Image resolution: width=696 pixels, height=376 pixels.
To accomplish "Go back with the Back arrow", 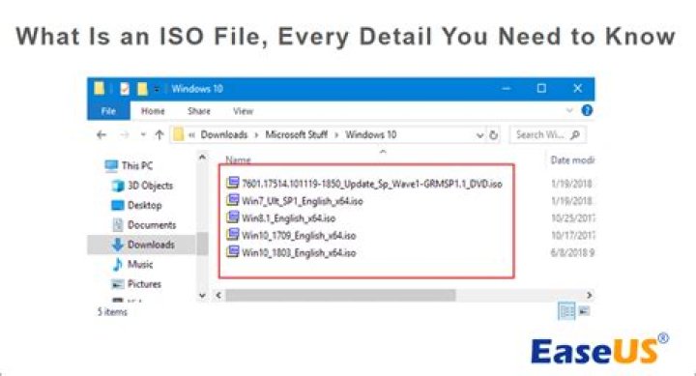I will click(101, 134).
